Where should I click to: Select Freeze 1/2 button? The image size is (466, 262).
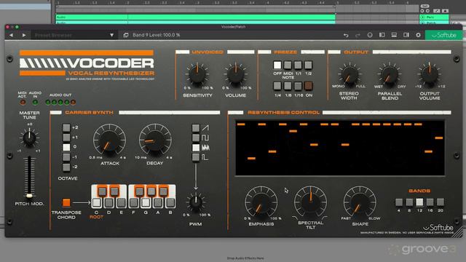(309, 65)
